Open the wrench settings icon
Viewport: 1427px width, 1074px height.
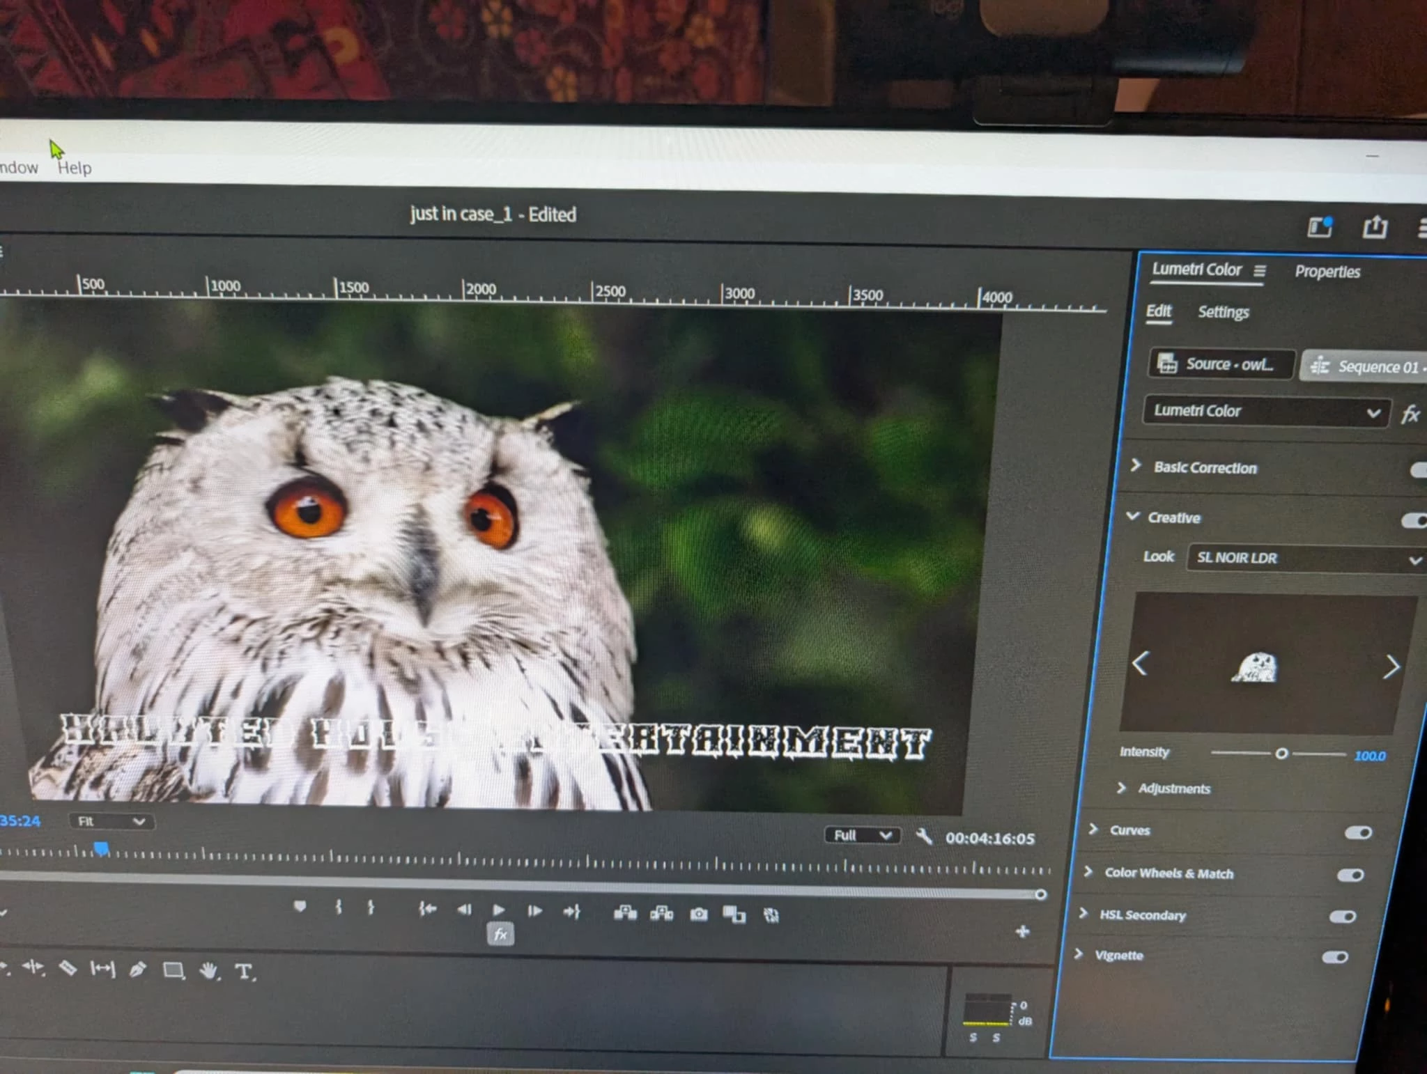point(924,836)
